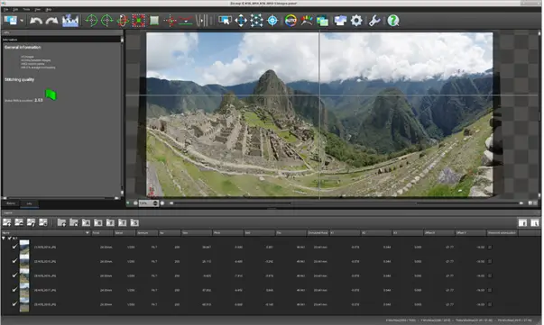Click the overlapping windows preview icon
544x325 pixels.
pos(340,21)
